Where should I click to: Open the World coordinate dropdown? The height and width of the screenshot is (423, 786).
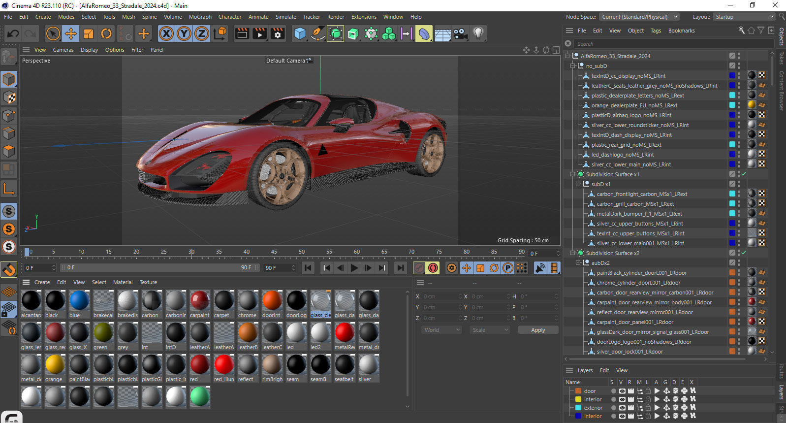(x=441, y=330)
